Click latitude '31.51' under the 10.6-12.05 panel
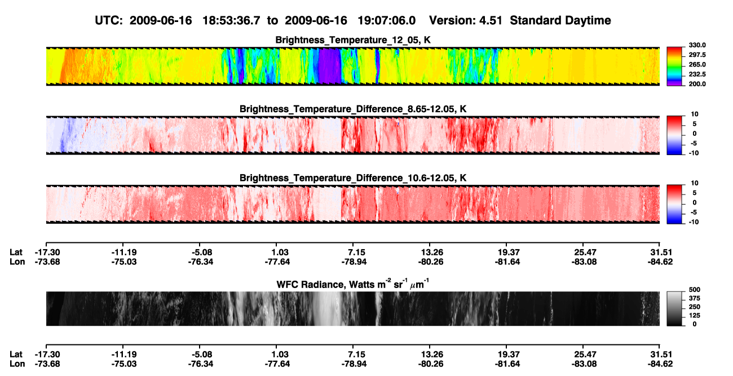This screenshot has height=376, width=733. coord(661,252)
